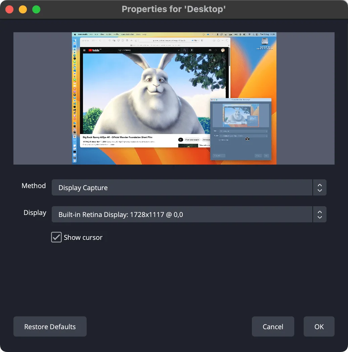Click the "Method" label text
The height and width of the screenshot is (352, 348).
point(34,186)
